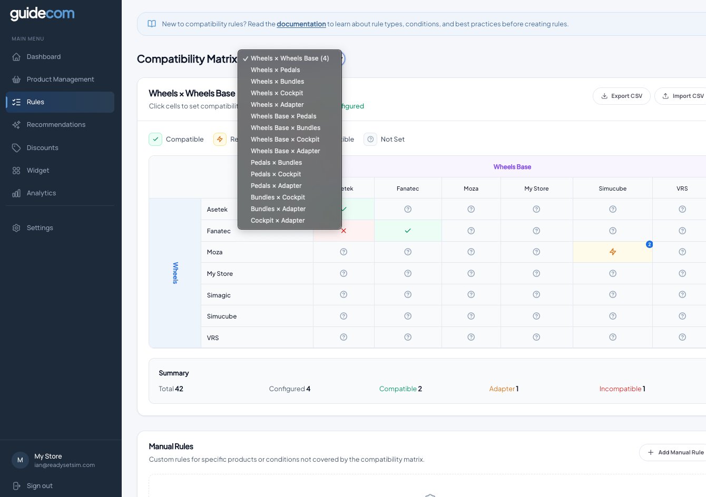
Task: Select Wheels × Pedals from the open dropdown
Action: [x=275, y=69]
